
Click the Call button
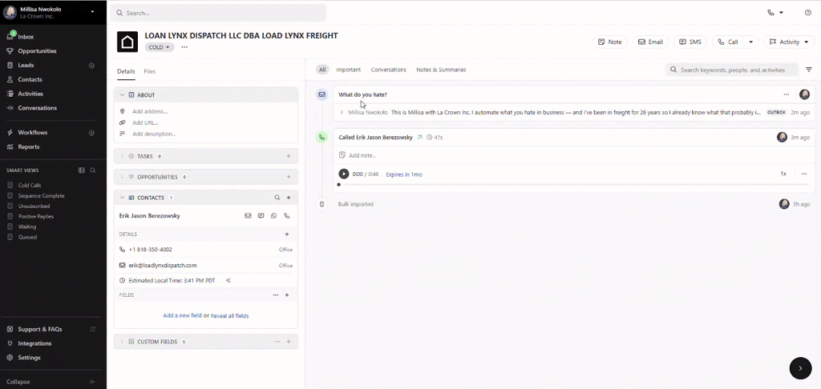click(x=728, y=42)
